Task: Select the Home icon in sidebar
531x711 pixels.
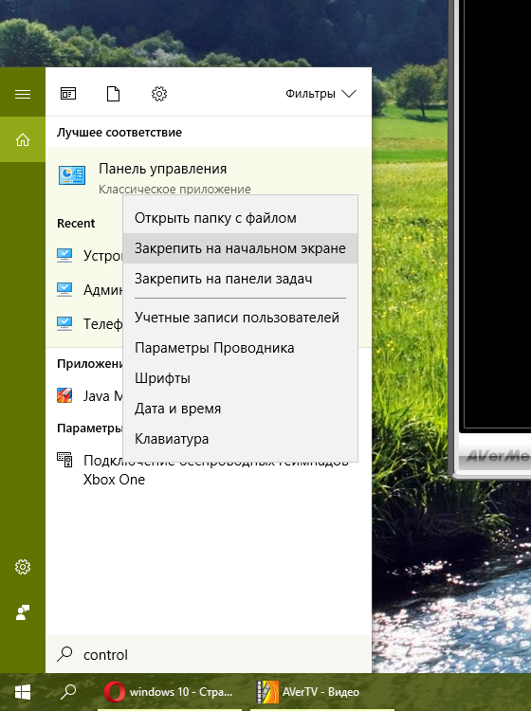Action: point(23,139)
